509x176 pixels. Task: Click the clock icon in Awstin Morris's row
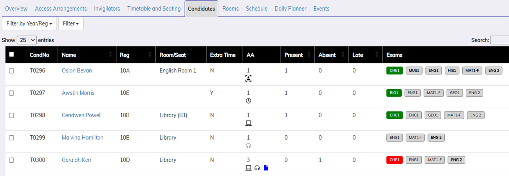tap(248, 101)
